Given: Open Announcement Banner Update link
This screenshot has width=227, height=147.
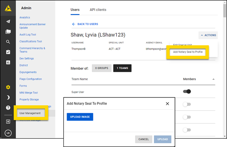Looking at the screenshot, I should (32, 26).
